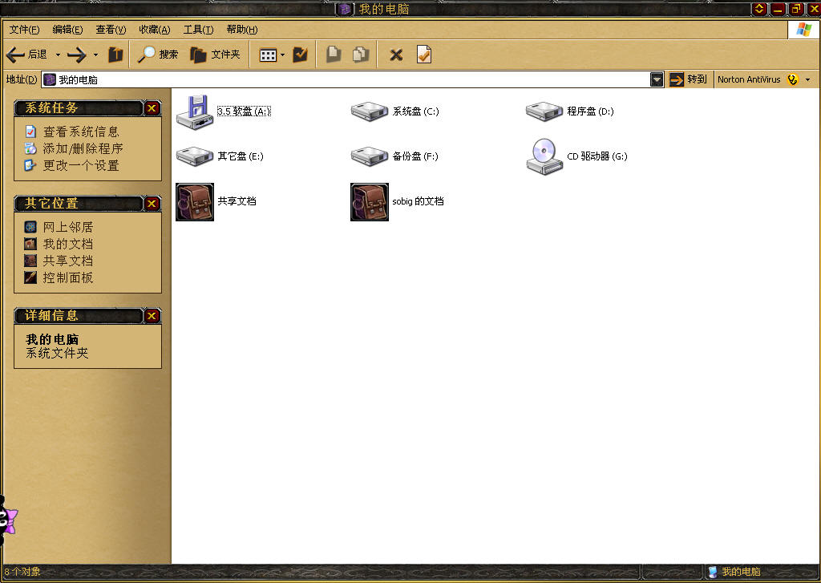Click the title bar roll-up arrows button
The height and width of the screenshot is (583, 821).
[x=760, y=8]
